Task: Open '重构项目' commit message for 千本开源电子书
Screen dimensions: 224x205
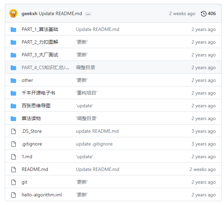Action: pyautogui.click(x=86, y=93)
